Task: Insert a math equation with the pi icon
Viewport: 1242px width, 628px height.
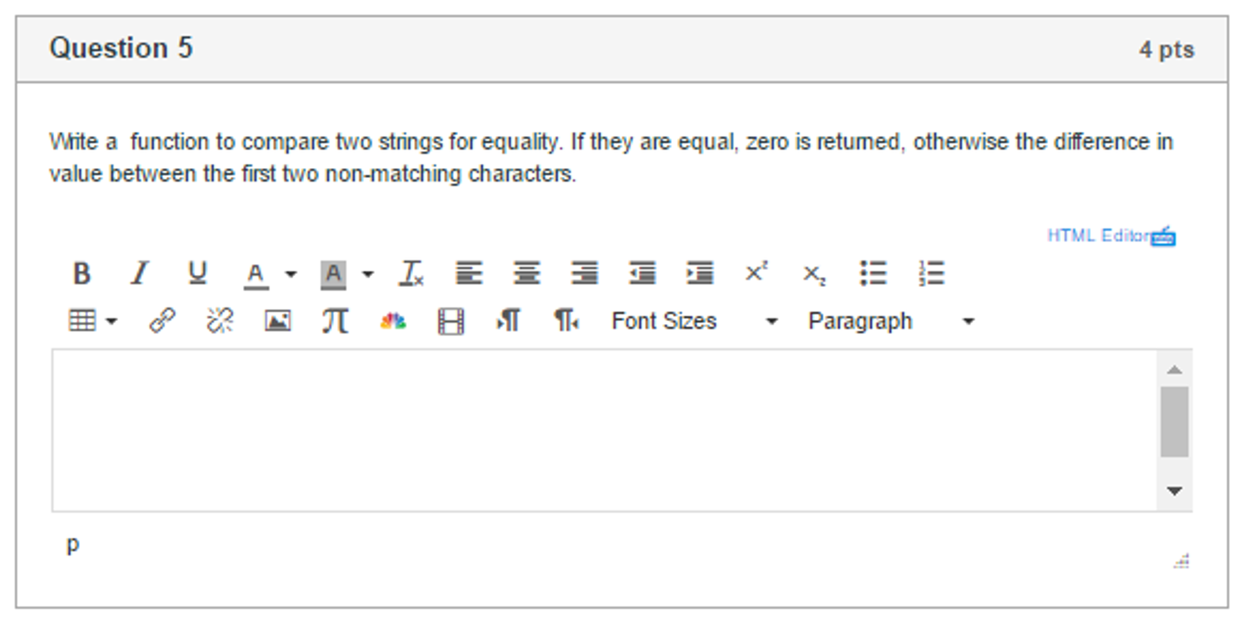Action: click(334, 320)
